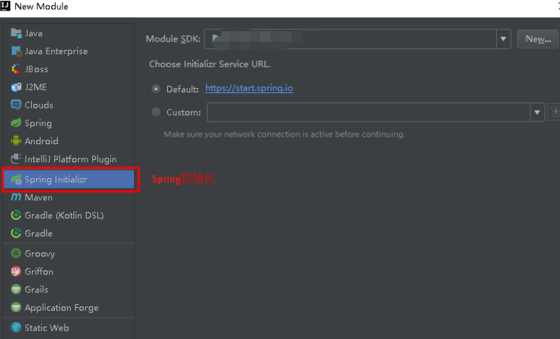Click the J2ME icon
560x339 pixels.
(16, 87)
